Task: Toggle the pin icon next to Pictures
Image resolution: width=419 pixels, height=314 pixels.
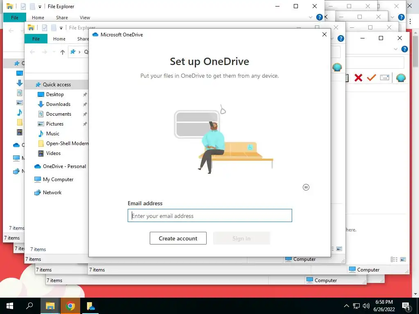Action: pos(85,124)
